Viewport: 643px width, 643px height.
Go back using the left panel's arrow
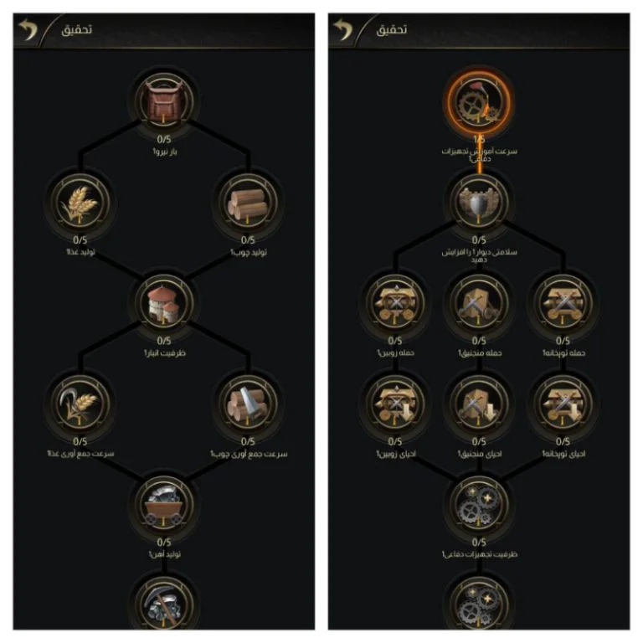click(x=28, y=29)
